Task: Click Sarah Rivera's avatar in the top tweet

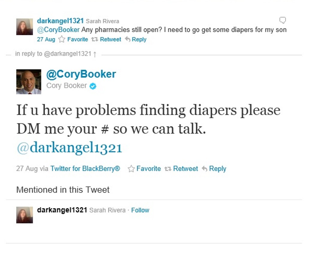Action: point(25,27)
